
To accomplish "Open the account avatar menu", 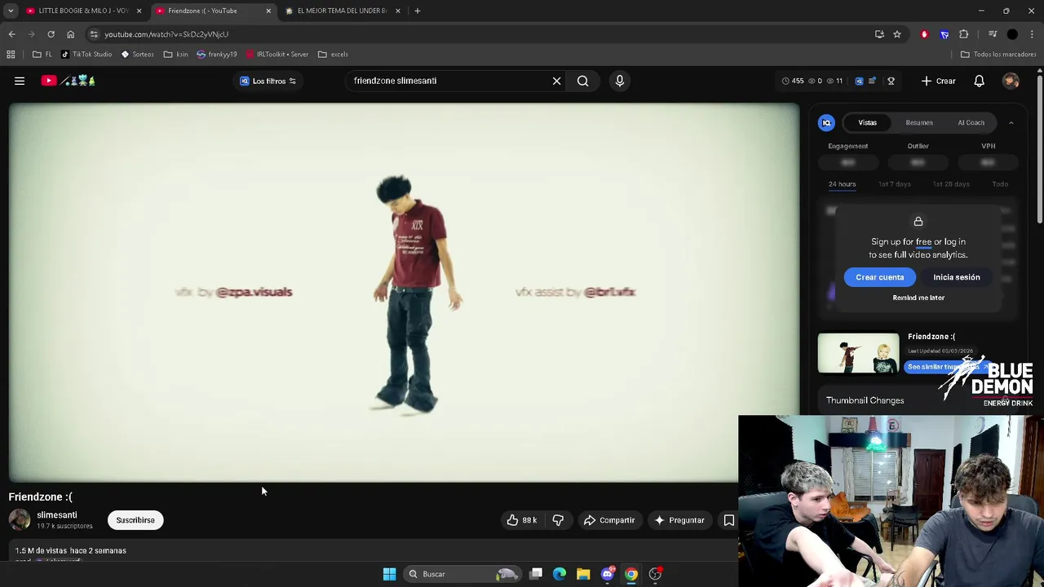I will 1011,81.
